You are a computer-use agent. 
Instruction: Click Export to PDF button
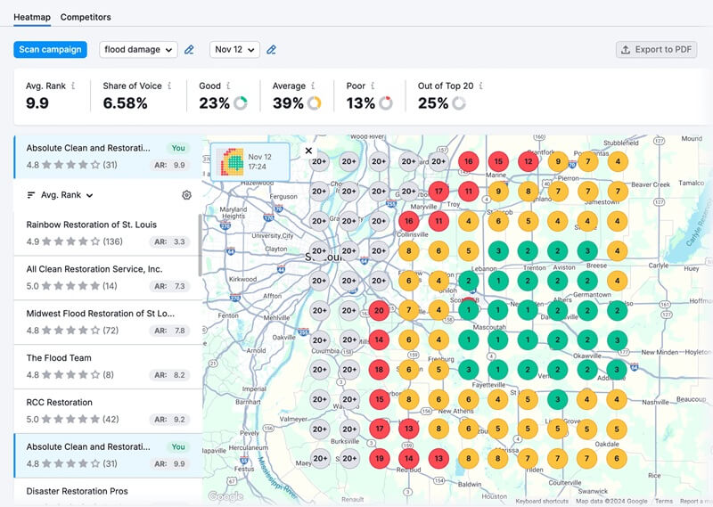tap(656, 50)
